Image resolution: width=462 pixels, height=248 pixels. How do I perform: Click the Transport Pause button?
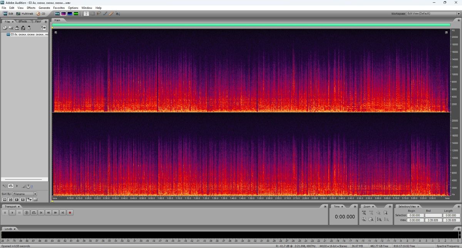pos(19,213)
